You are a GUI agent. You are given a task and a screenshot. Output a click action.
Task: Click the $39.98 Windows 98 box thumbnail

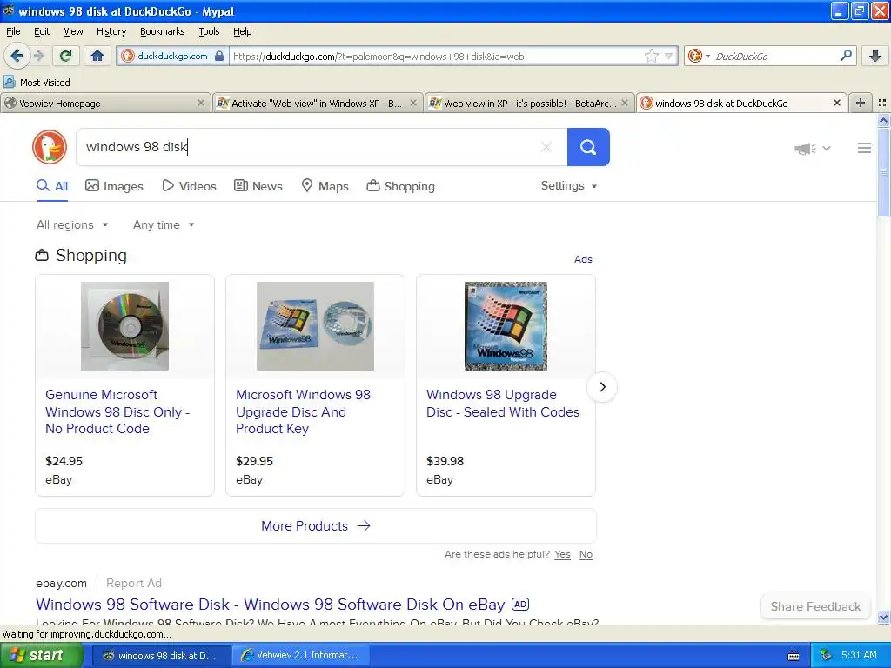click(x=506, y=326)
